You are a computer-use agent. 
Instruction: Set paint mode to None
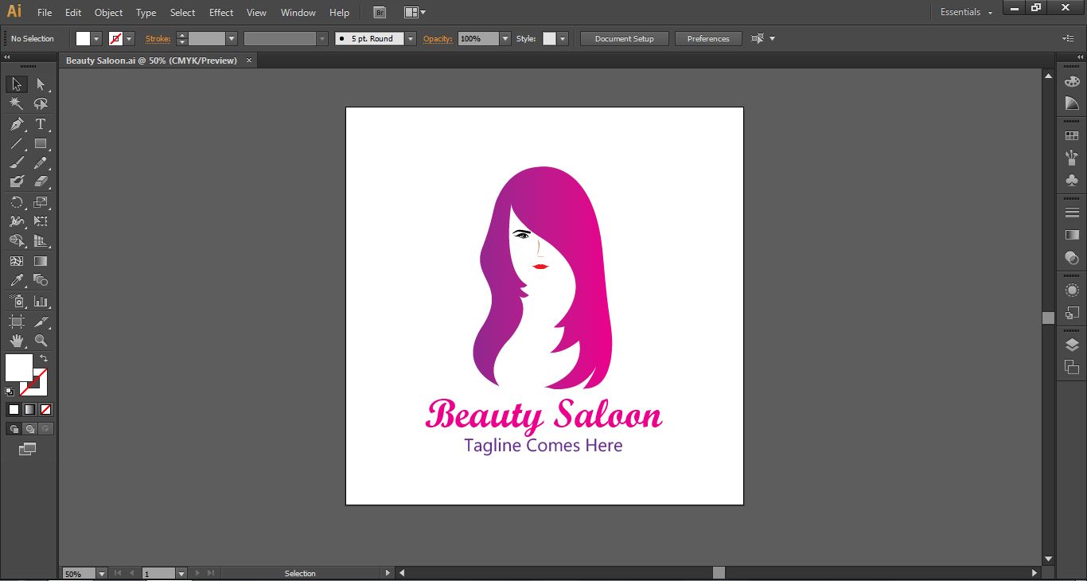coord(46,409)
